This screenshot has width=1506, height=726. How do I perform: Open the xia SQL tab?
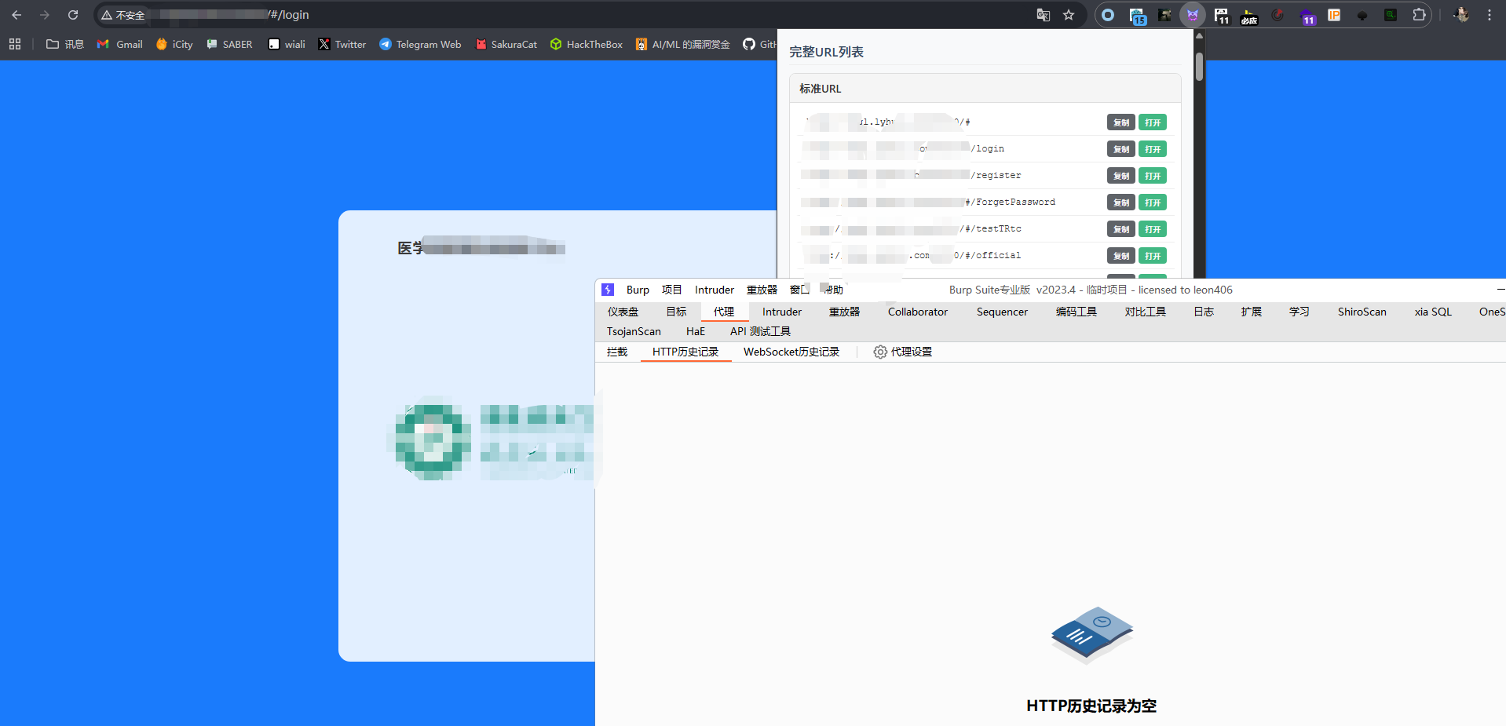tap(1433, 312)
